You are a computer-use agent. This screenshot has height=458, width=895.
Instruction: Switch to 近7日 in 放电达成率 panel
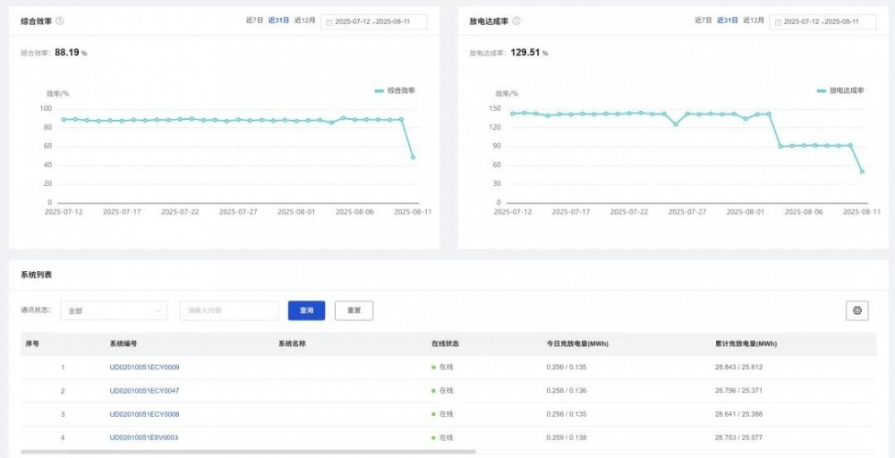pos(703,20)
